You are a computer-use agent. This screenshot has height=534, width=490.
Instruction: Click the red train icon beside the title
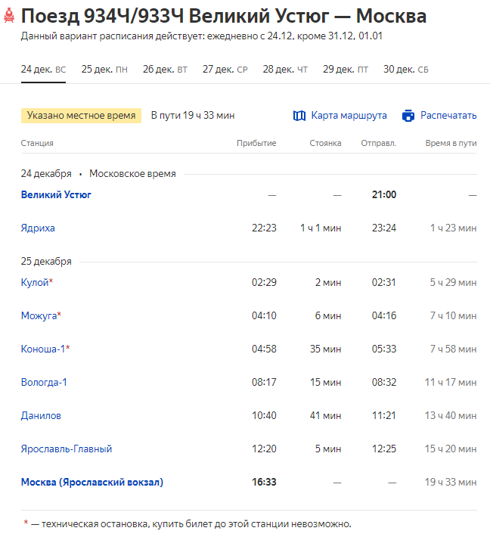(x=9, y=17)
